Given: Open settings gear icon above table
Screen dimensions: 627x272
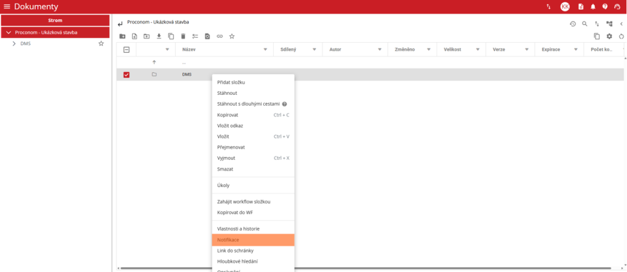Looking at the screenshot, I should click(609, 37).
